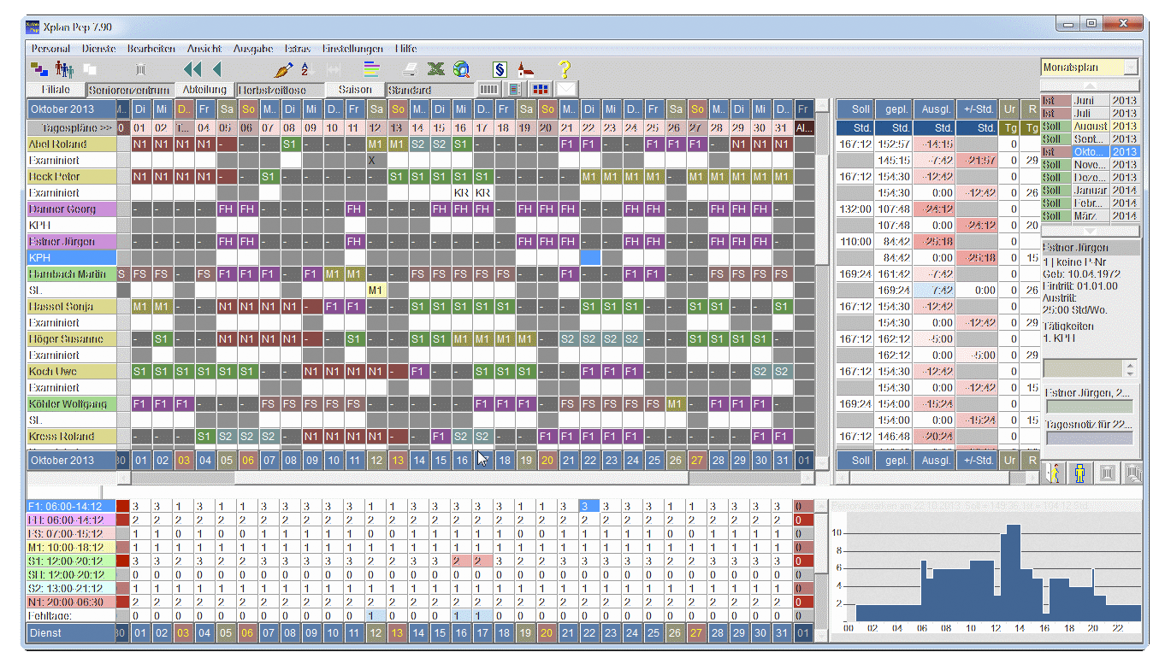Open the Einstellungen menu
1165x664 pixels.
coord(352,49)
